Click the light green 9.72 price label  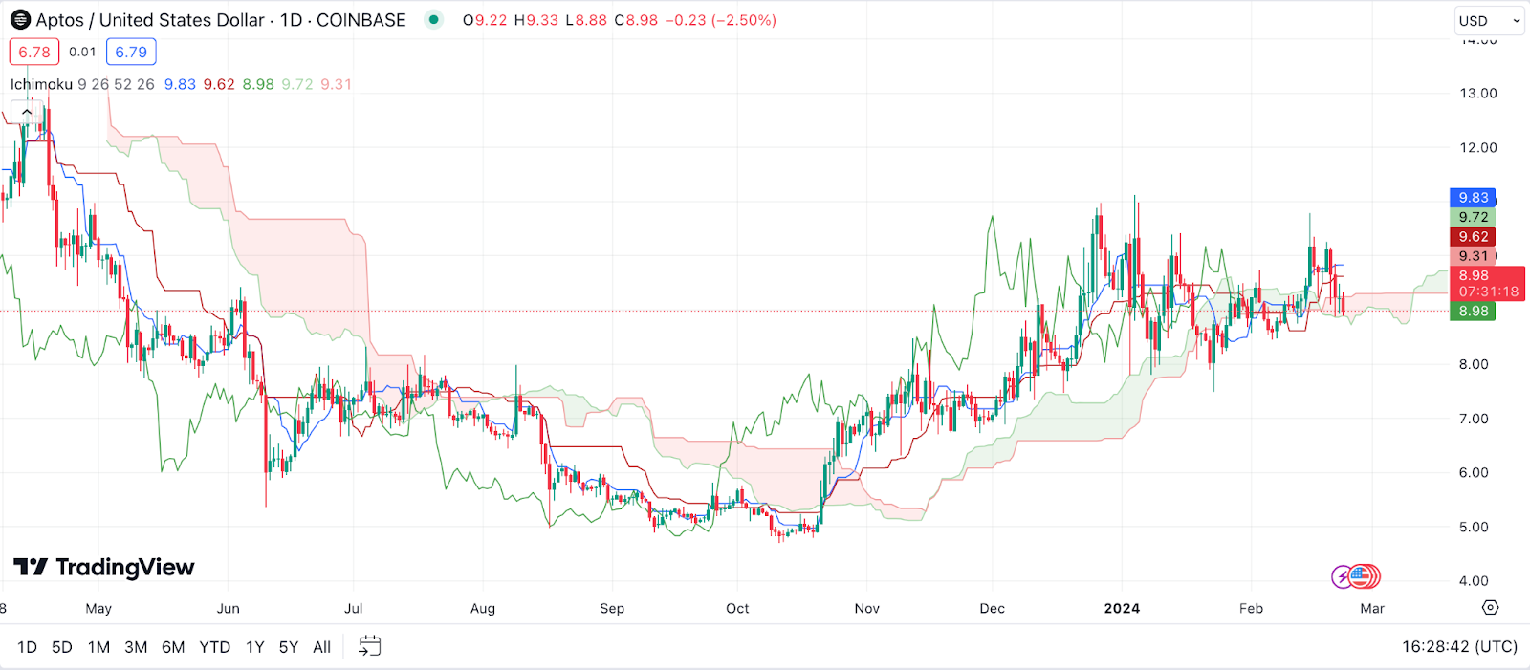[1473, 217]
